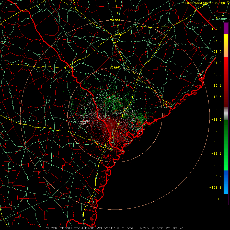This screenshot has height=230, width=230.
Task: Click the Super-Resolution Base Velocity caption
Action: coord(115,228)
